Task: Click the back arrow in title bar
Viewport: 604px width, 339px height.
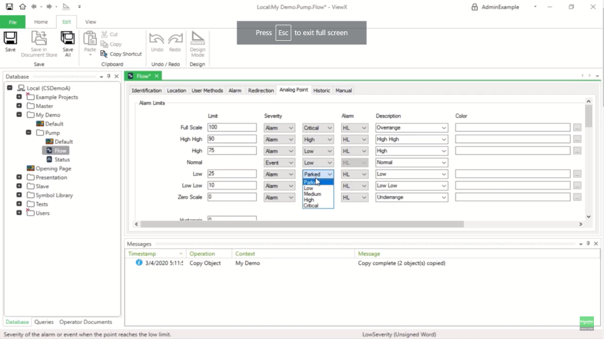Action: coord(34,6)
